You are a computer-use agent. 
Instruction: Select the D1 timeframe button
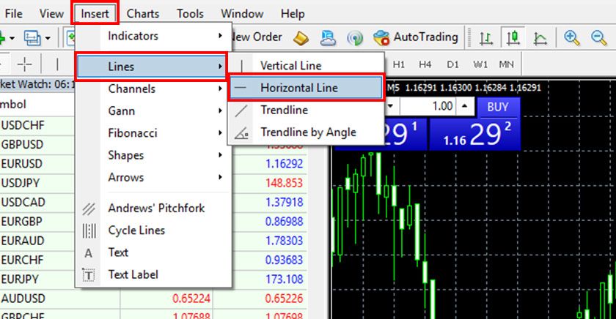coord(453,64)
